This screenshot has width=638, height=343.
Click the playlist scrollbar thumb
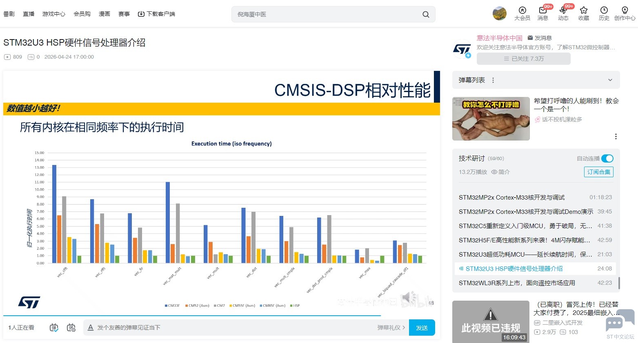coord(619,283)
